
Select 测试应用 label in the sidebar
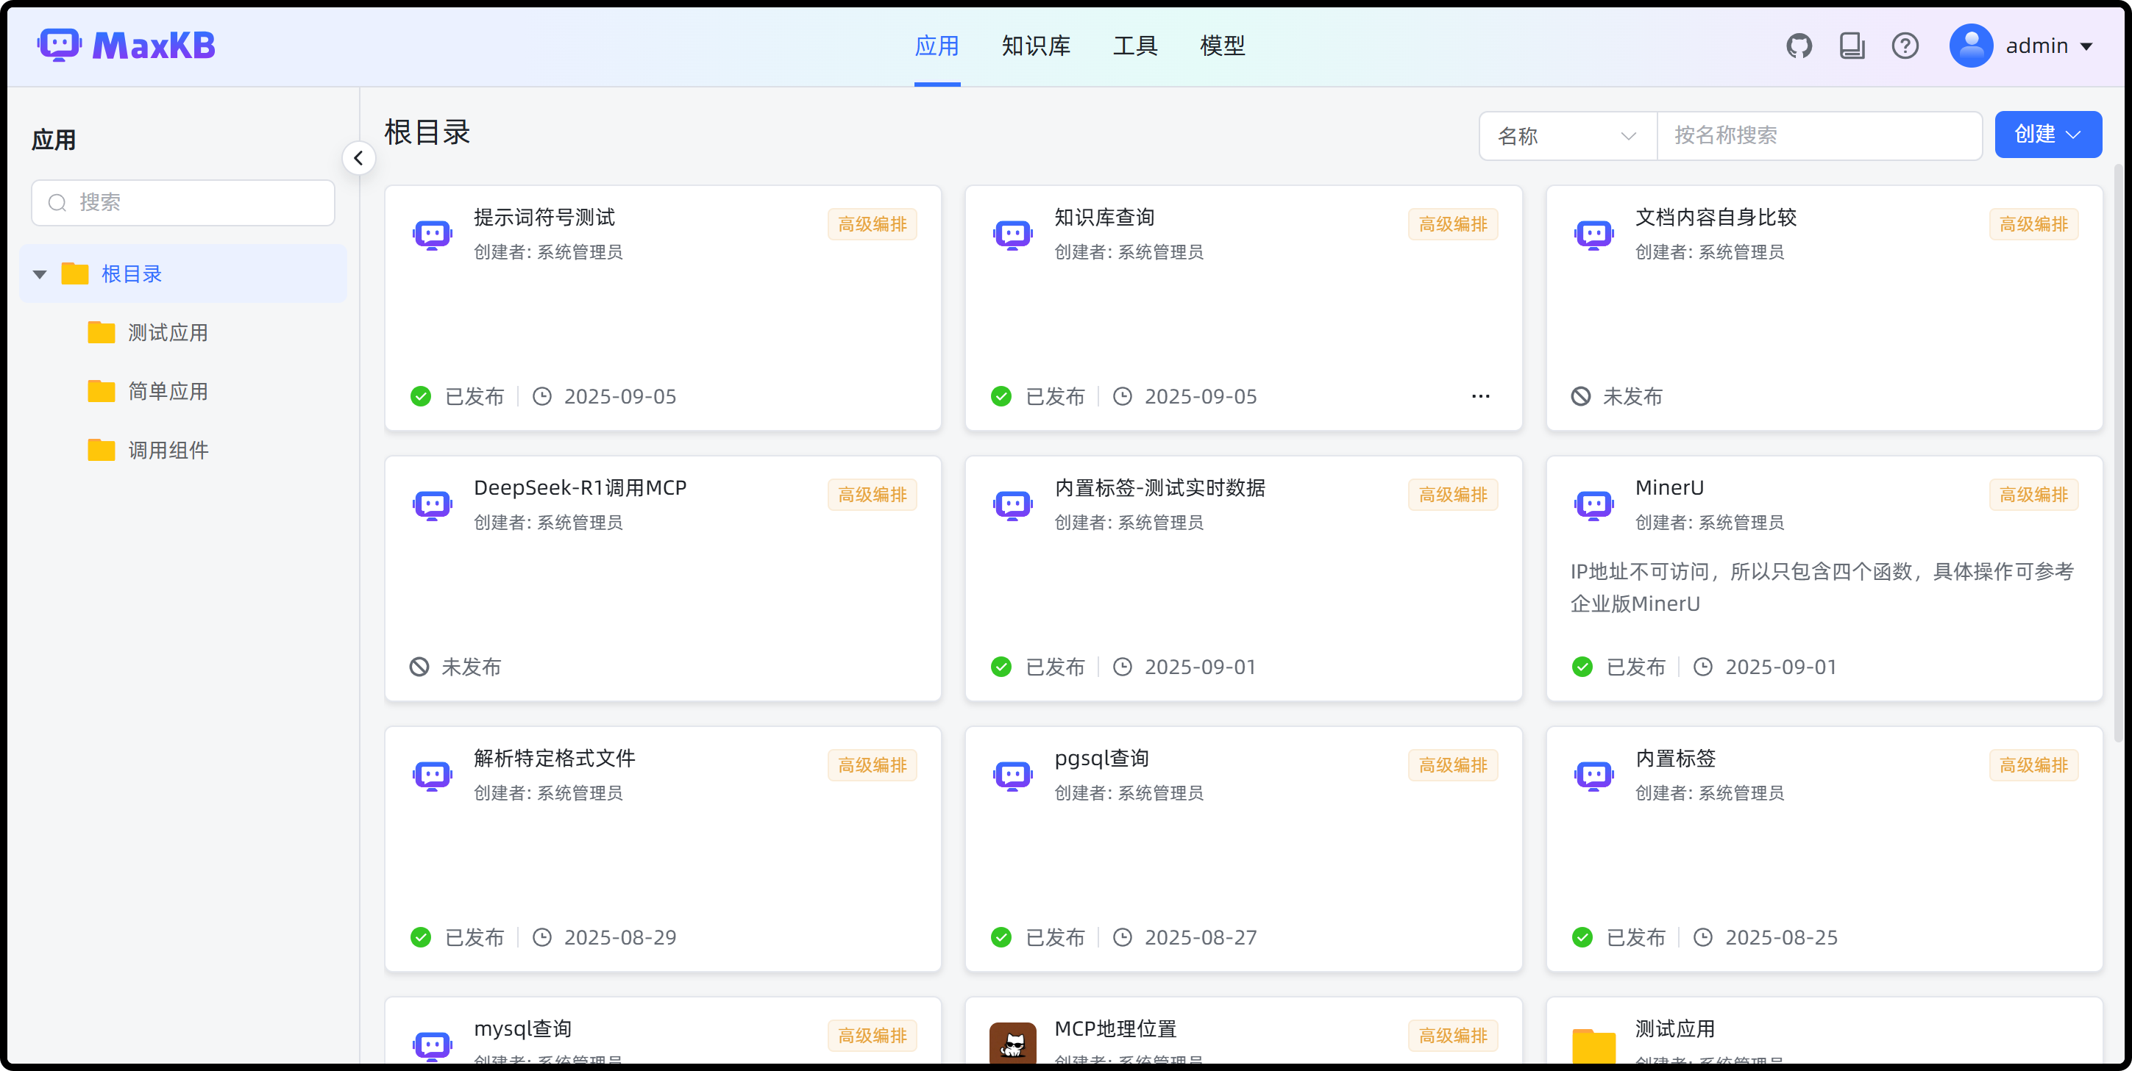(168, 332)
